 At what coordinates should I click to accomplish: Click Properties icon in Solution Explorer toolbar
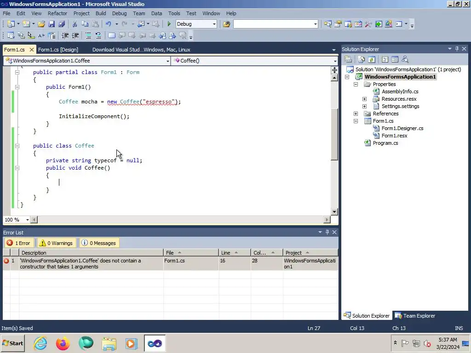point(348,59)
